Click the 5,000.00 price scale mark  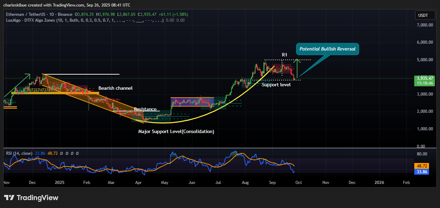coord(424,60)
